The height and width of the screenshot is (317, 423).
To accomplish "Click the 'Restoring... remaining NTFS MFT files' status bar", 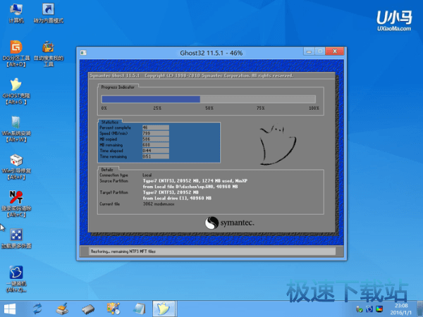I will [212, 251].
